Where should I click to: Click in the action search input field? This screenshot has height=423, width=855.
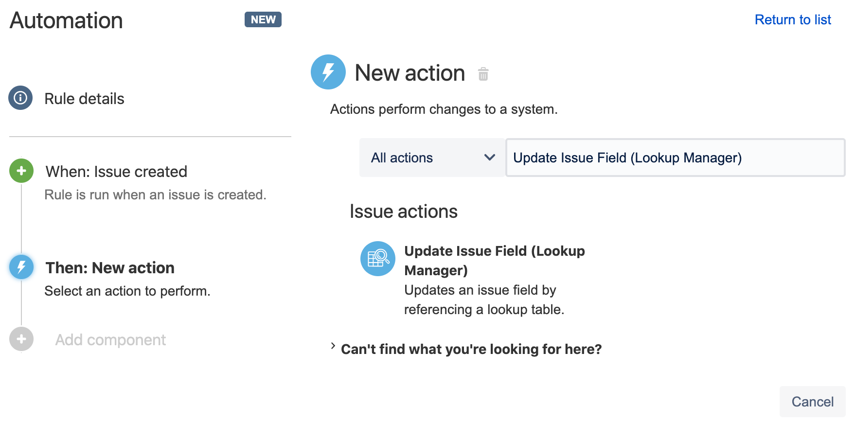(675, 158)
